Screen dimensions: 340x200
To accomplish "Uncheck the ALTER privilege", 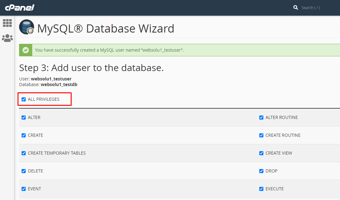I will pos(24,118).
